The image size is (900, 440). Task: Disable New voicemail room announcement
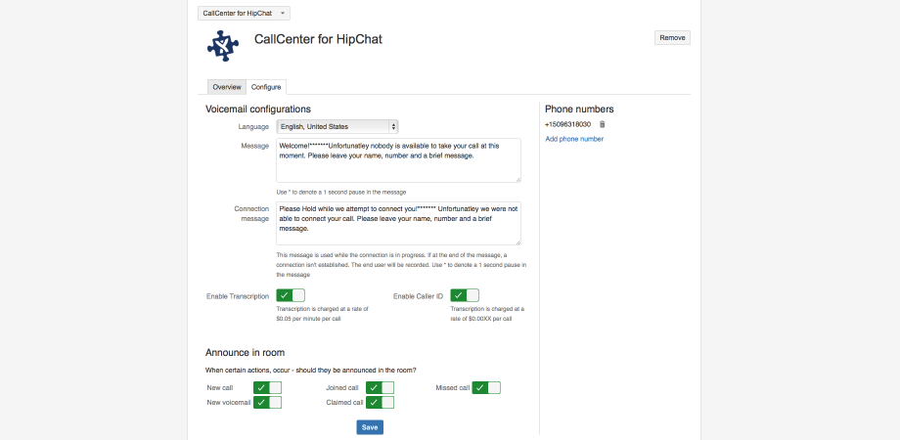[x=267, y=402]
